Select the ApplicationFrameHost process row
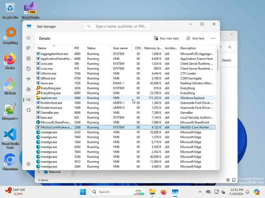265x198 pixels. 126,59
